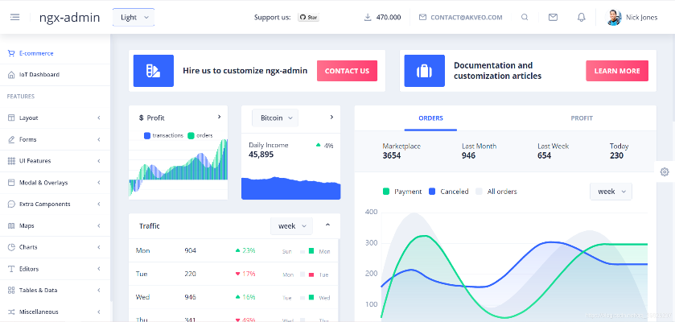
Task: Open the Bitcoin currency dropdown
Action: 275,118
